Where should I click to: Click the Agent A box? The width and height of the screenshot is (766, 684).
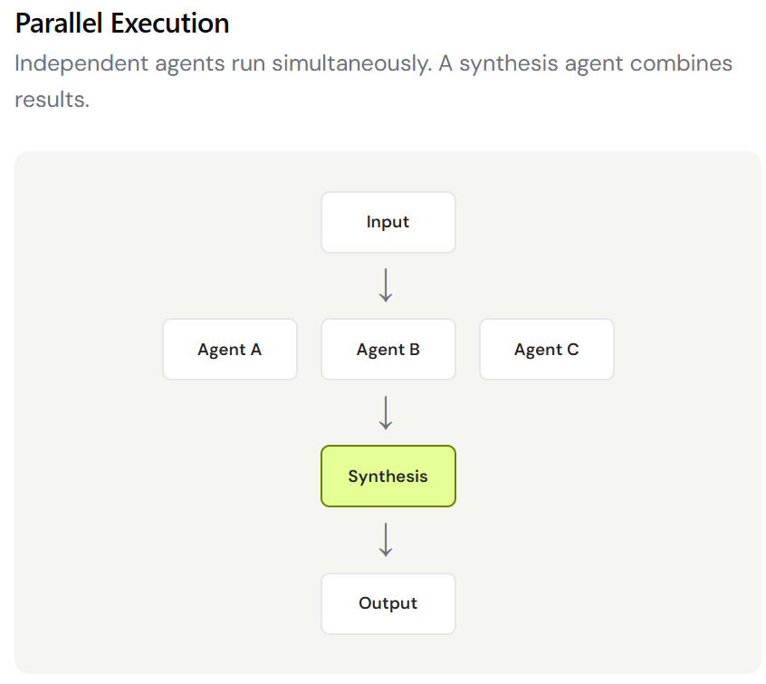(x=230, y=349)
